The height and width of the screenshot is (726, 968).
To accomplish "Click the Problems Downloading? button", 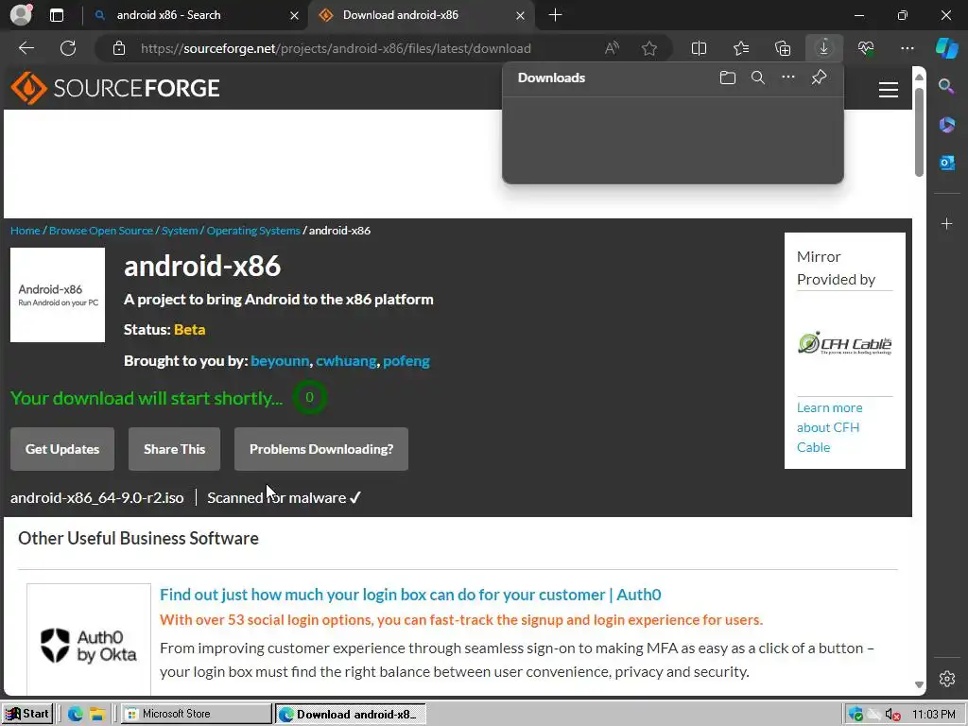I will [321, 449].
